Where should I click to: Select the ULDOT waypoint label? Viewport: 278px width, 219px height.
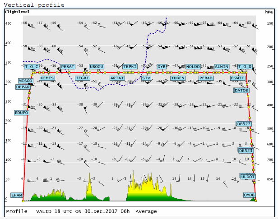(248, 177)
